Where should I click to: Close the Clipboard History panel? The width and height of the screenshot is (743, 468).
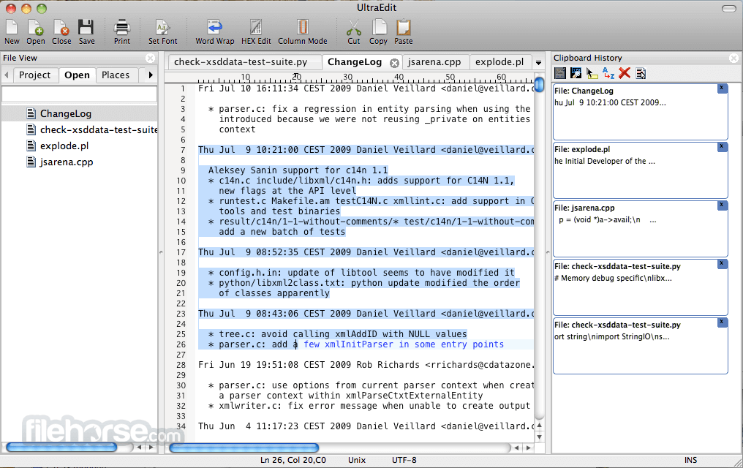point(733,58)
